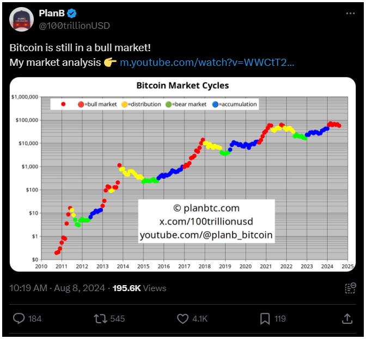Viewport: 366px width, 339px height.
Task: Click the red bull market legend dot
Action: (81, 104)
